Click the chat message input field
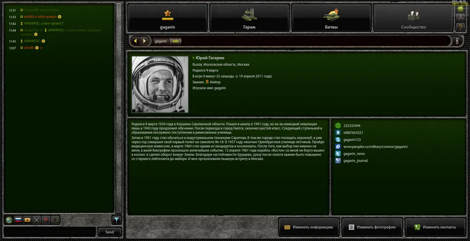 coord(50,232)
